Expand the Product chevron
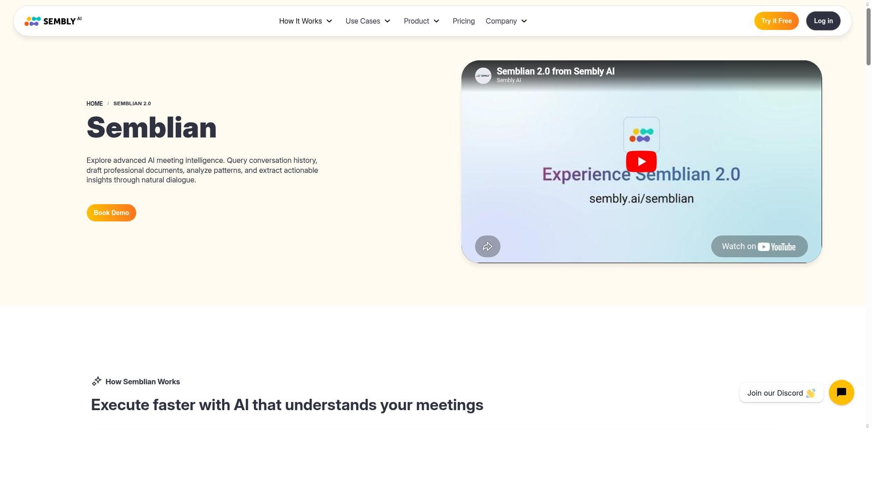Viewport: 872px width, 490px height. pyautogui.click(x=436, y=21)
